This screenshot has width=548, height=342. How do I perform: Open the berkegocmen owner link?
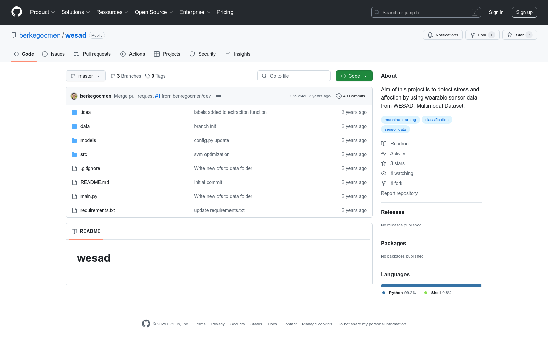coord(40,35)
